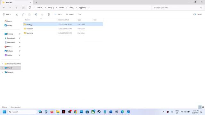
Task: Rename the selected folder
Action: 36,14
